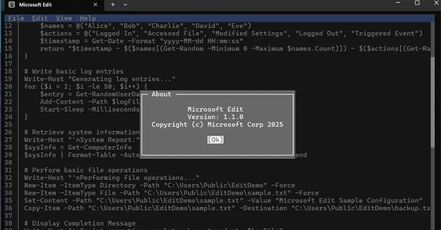Image resolution: width=441 pixels, height=230 pixels.
Task: Click the '$sysInfo = Get-ComputerInfo' line
Action: pyautogui.click(x=77, y=147)
